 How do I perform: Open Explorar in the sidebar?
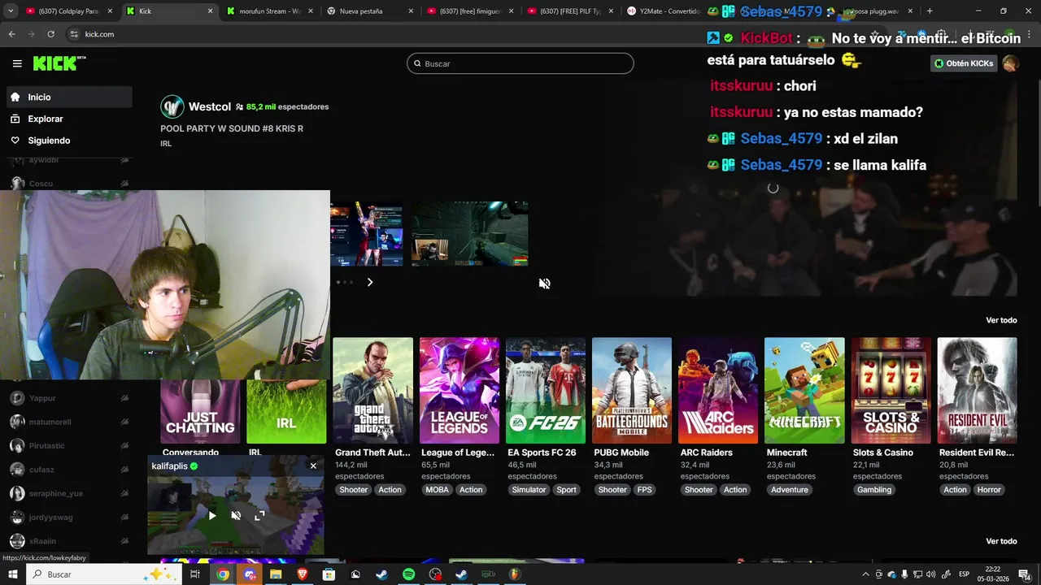click(69, 119)
